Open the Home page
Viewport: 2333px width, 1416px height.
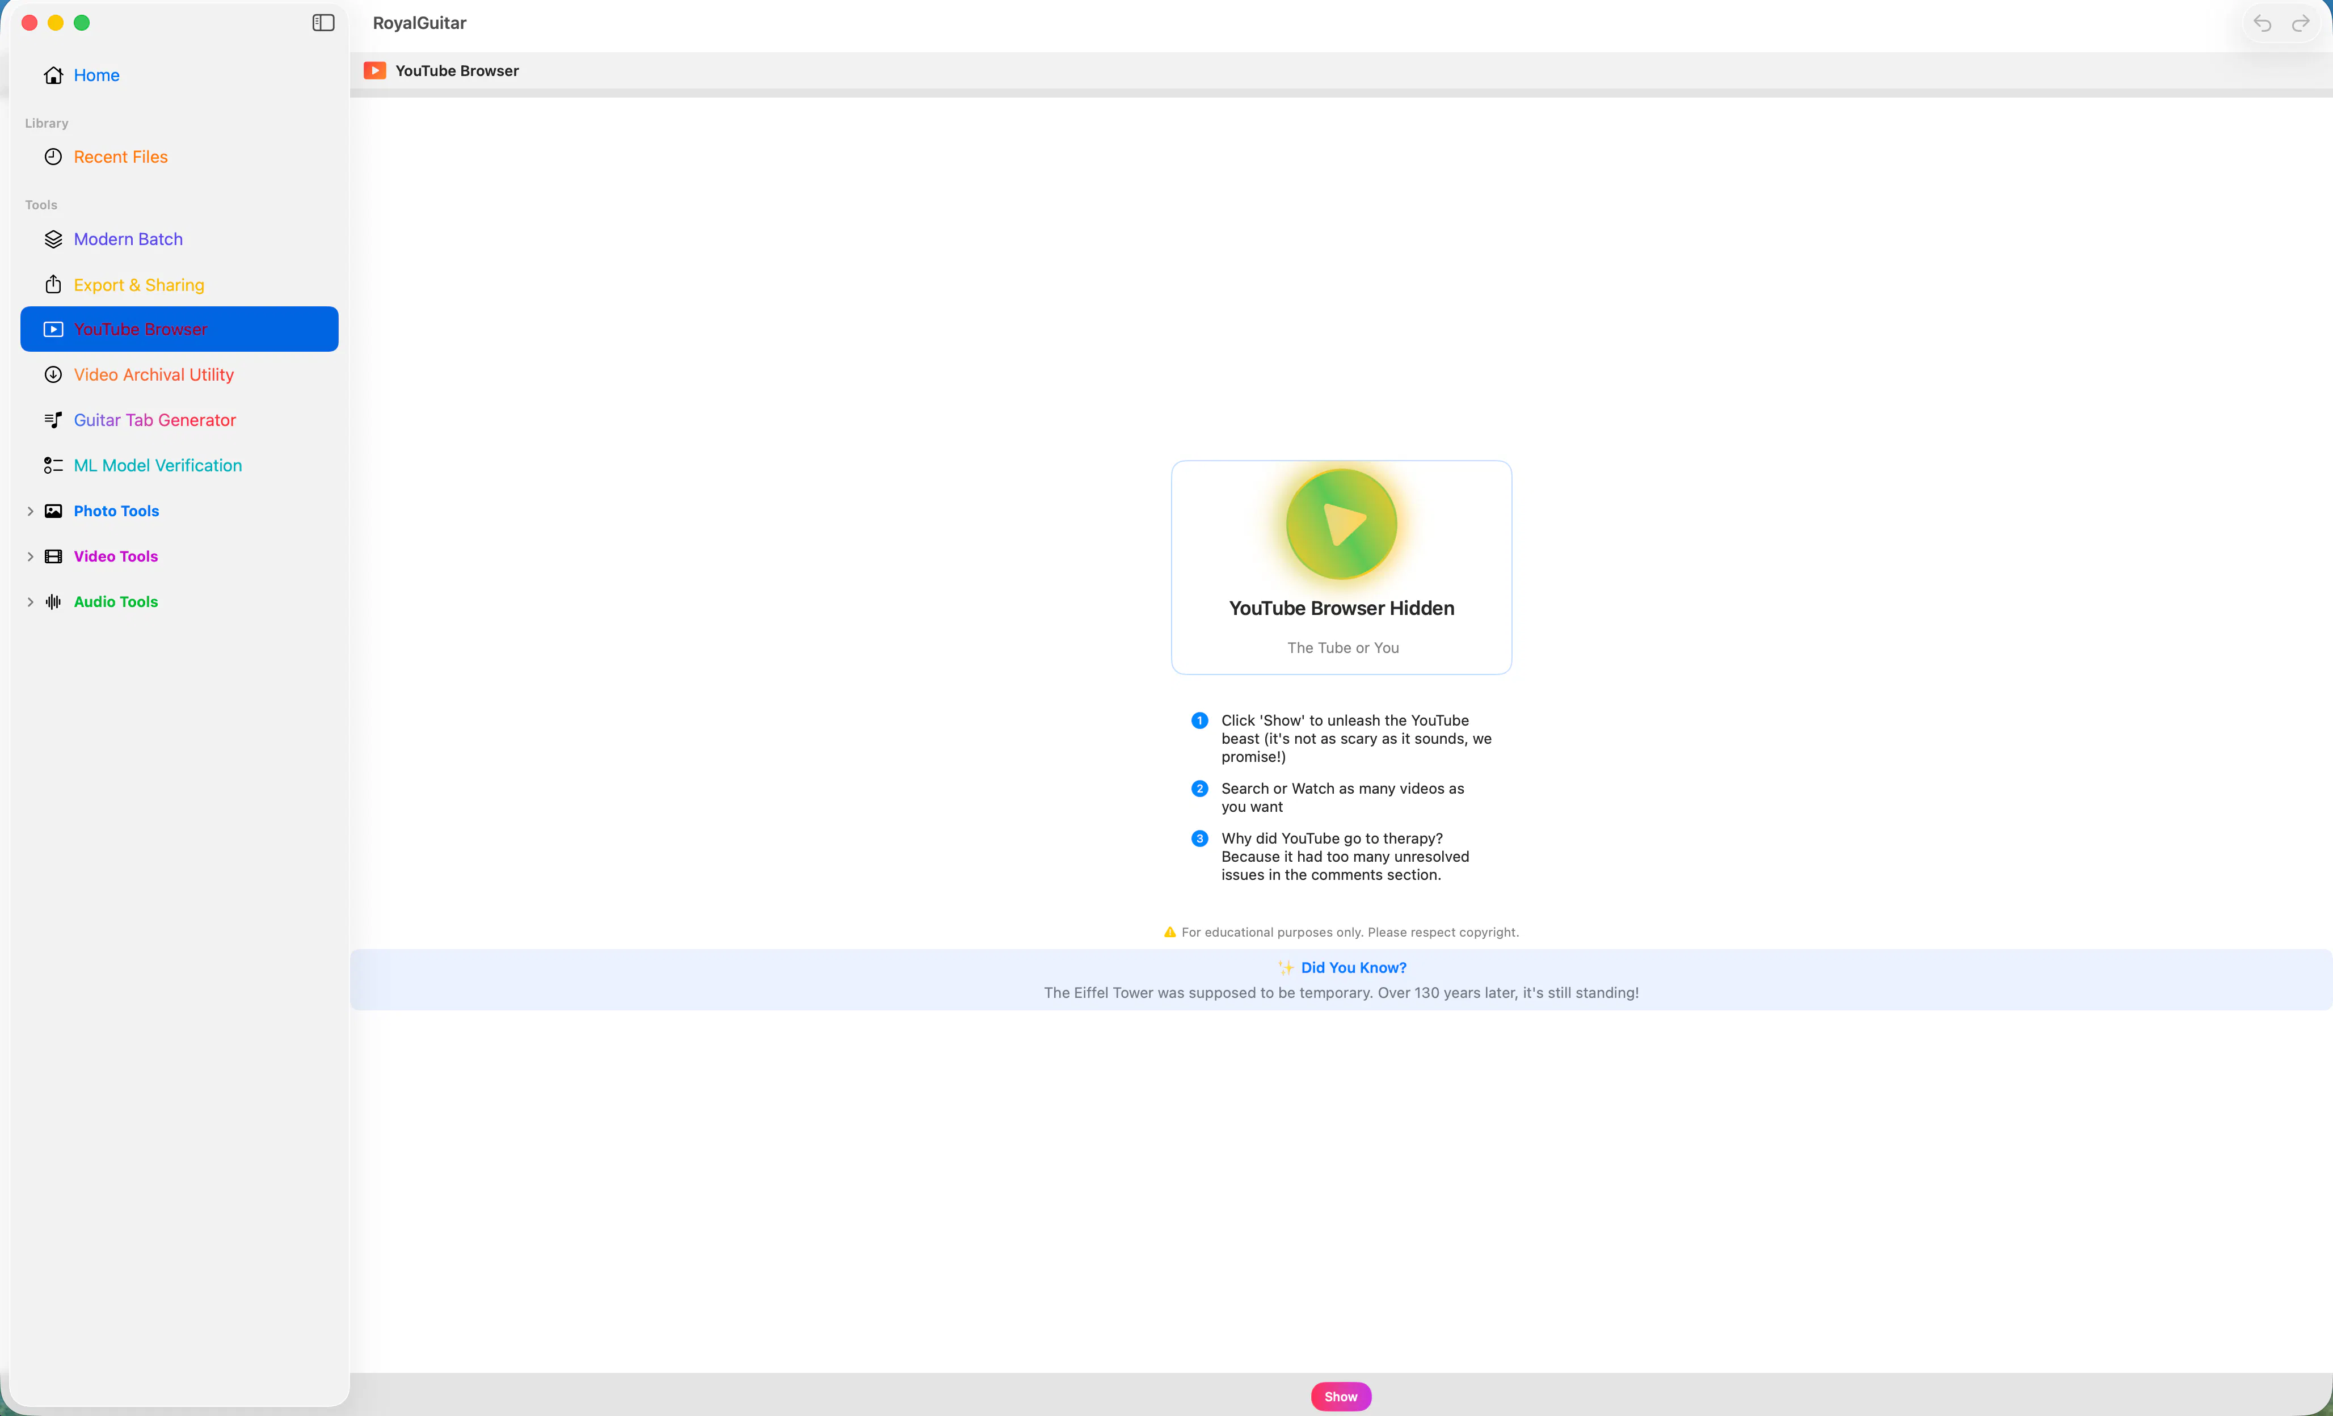point(179,75)
